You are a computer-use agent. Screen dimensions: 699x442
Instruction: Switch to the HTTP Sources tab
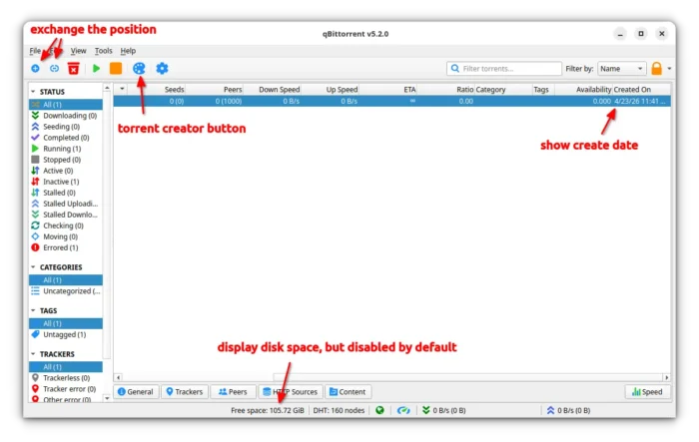click(291, 392)
